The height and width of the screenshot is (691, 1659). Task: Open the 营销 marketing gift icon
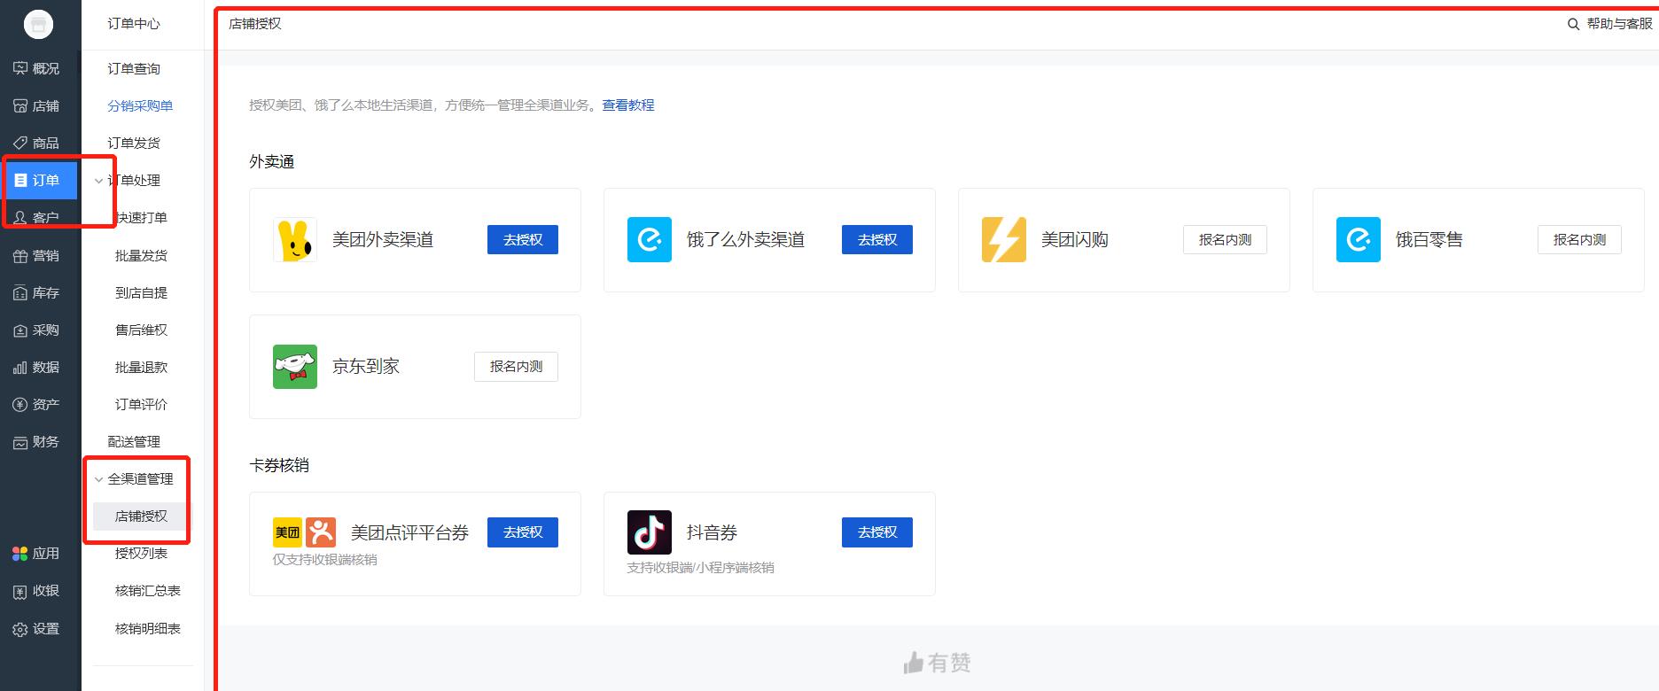(x=20, y=256)
